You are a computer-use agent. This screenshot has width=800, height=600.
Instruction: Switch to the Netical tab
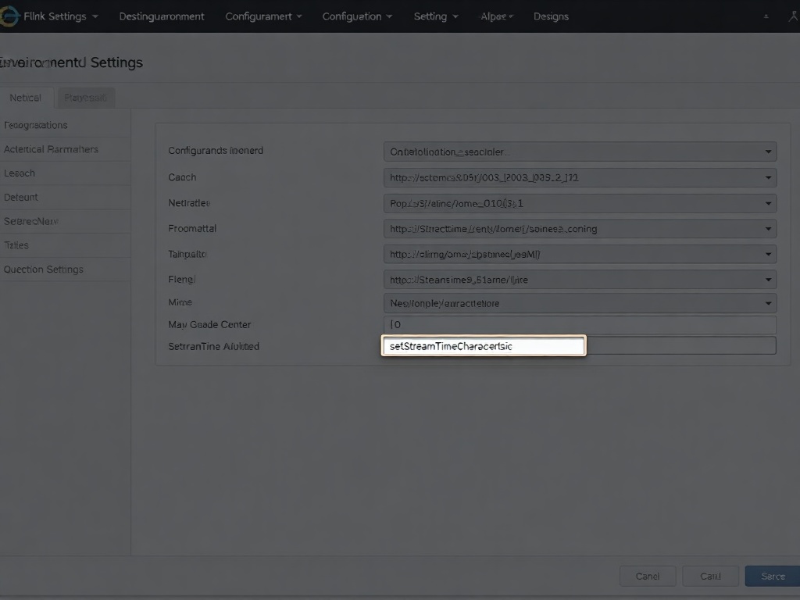click(26, 98)
